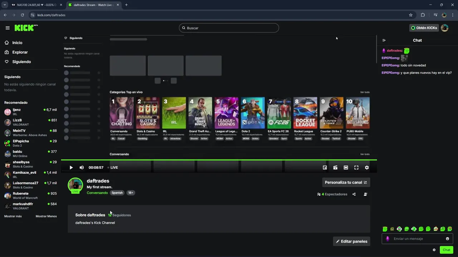Open the hamburger sidebar menu
The width and height of the screenshot is (458, 257).
click(8, 28)
